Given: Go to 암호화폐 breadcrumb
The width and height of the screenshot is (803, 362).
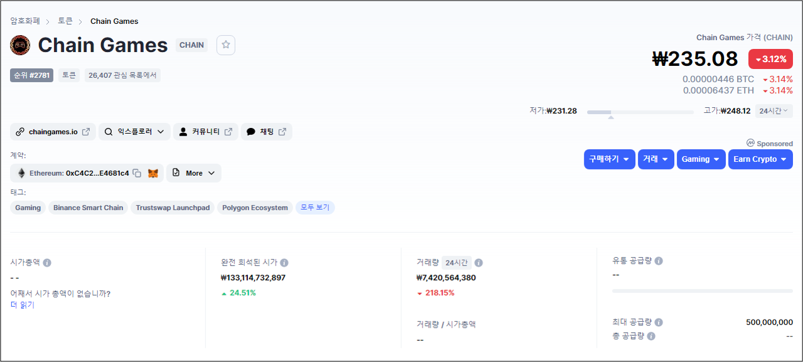Looking at the screenshot, I should coord(25,21).
